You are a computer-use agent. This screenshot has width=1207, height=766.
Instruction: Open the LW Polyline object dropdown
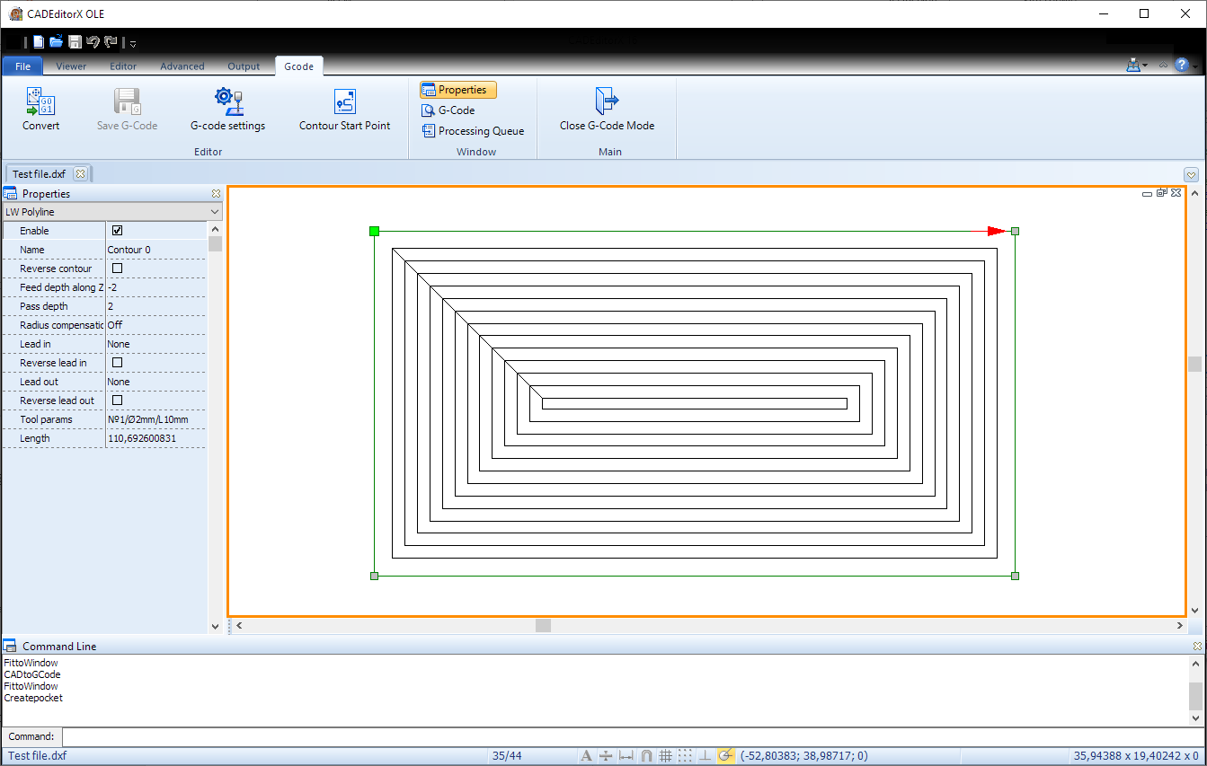click(x=214, y=212)
